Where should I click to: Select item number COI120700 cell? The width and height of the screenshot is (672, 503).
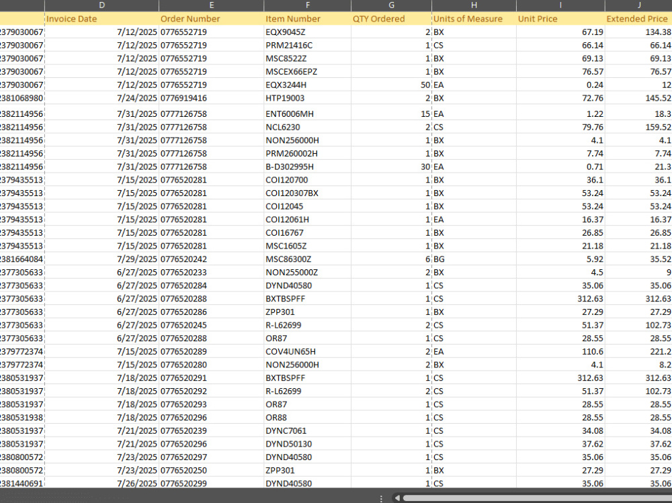[x=307, y=180]
